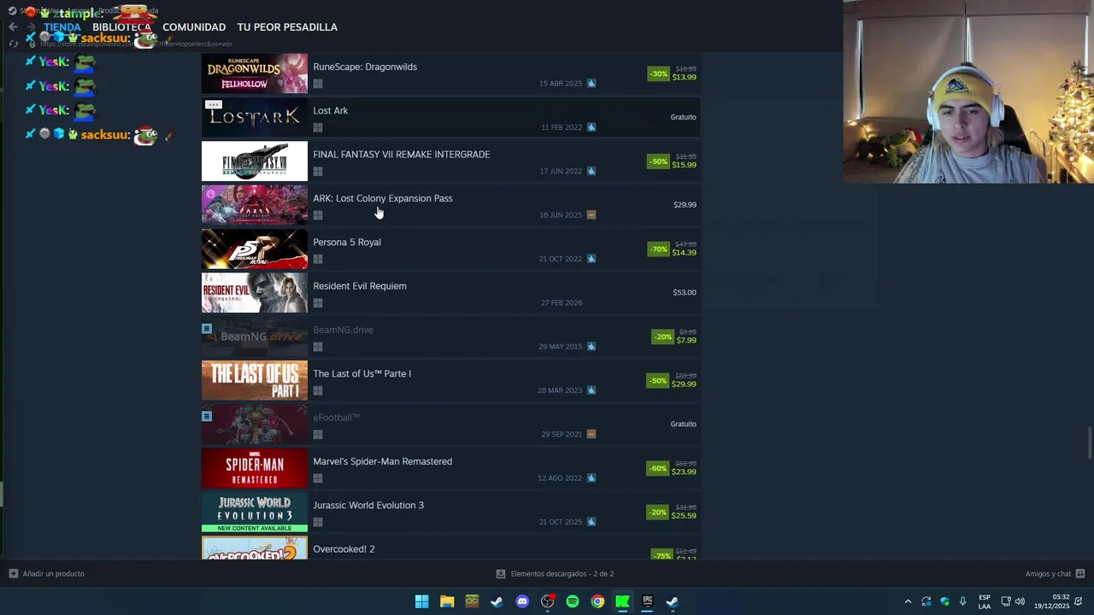Click The Last of Us Part I thumbnail
The width and height of the screenshot is (1094, 615).
(x=255, y=380)
